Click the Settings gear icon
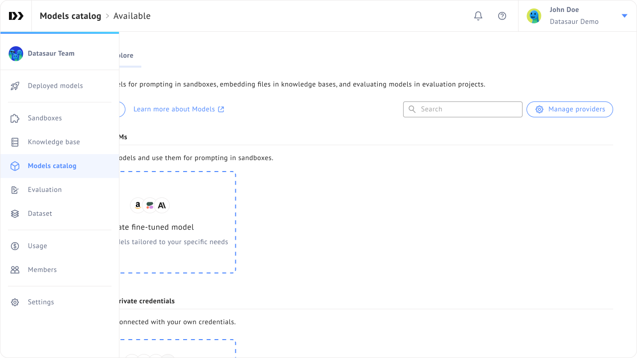The image size is (637, 358). point(15,302)
